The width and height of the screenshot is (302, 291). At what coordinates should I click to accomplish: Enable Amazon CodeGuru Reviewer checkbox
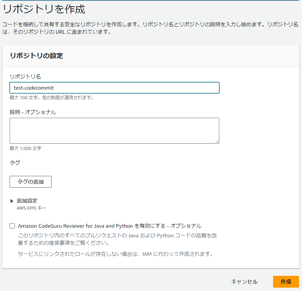(x=12, y=226)
